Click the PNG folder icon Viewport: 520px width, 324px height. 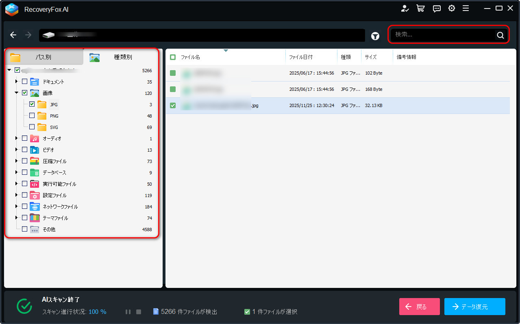[x=42, y=116]
